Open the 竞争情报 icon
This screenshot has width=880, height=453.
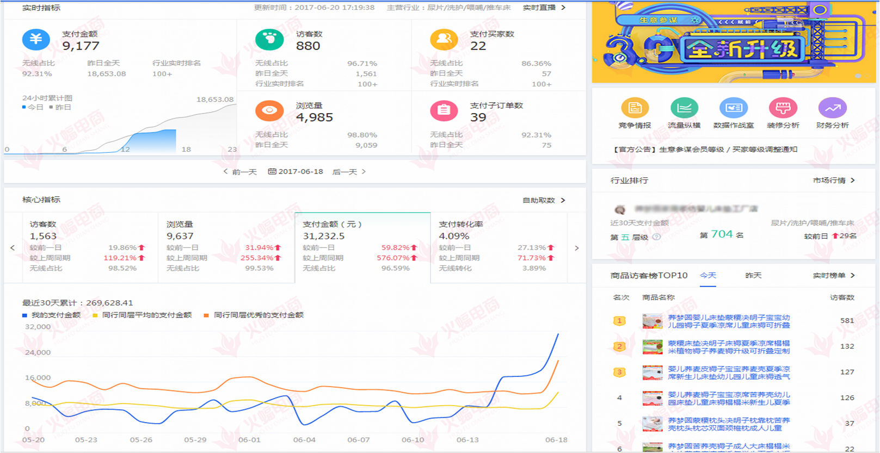point(635,108)
